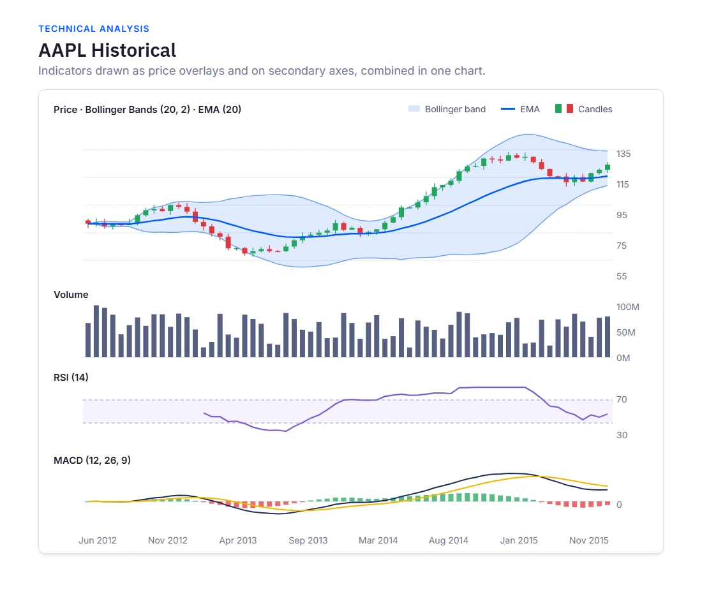Click the AAPL Historical title
This screenshot has width=702, height=592.
107,50
